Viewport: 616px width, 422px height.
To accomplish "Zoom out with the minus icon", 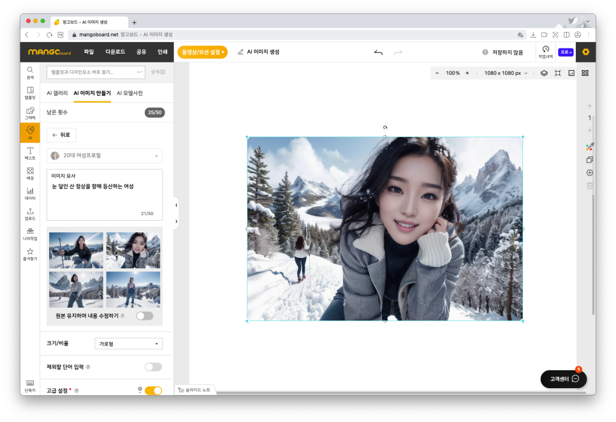I will [437, 73].
